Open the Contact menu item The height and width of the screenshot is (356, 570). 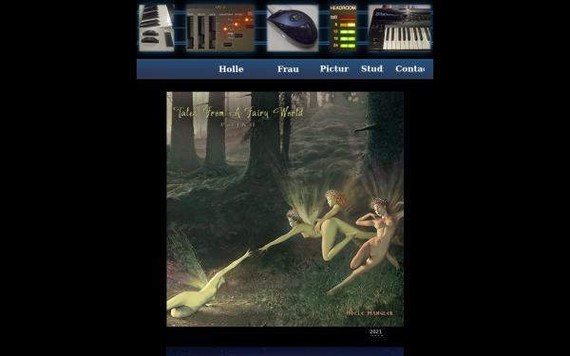pos(409,69)
